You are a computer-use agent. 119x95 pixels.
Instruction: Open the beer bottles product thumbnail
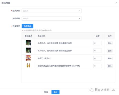[28, 65]
